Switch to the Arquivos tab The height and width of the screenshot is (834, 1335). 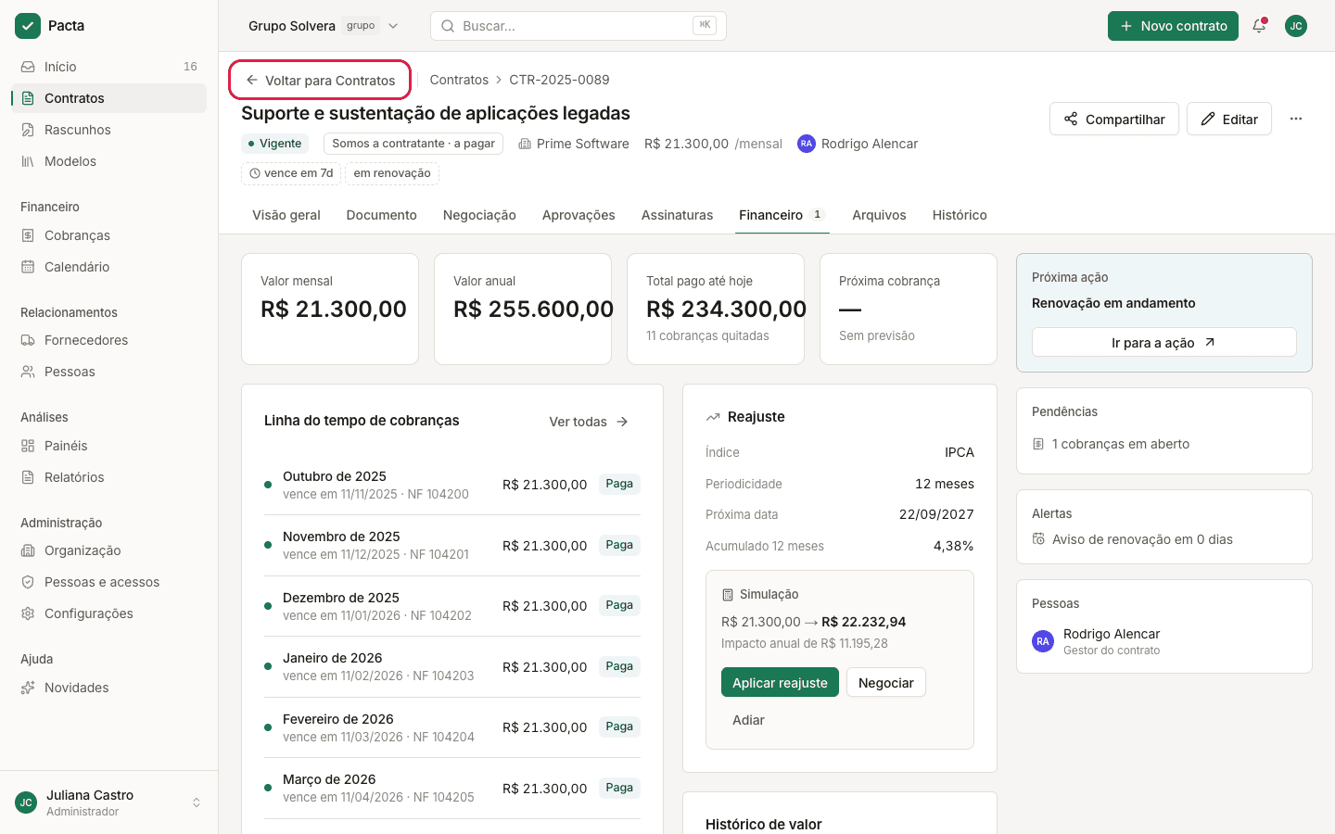click(879, 215)
